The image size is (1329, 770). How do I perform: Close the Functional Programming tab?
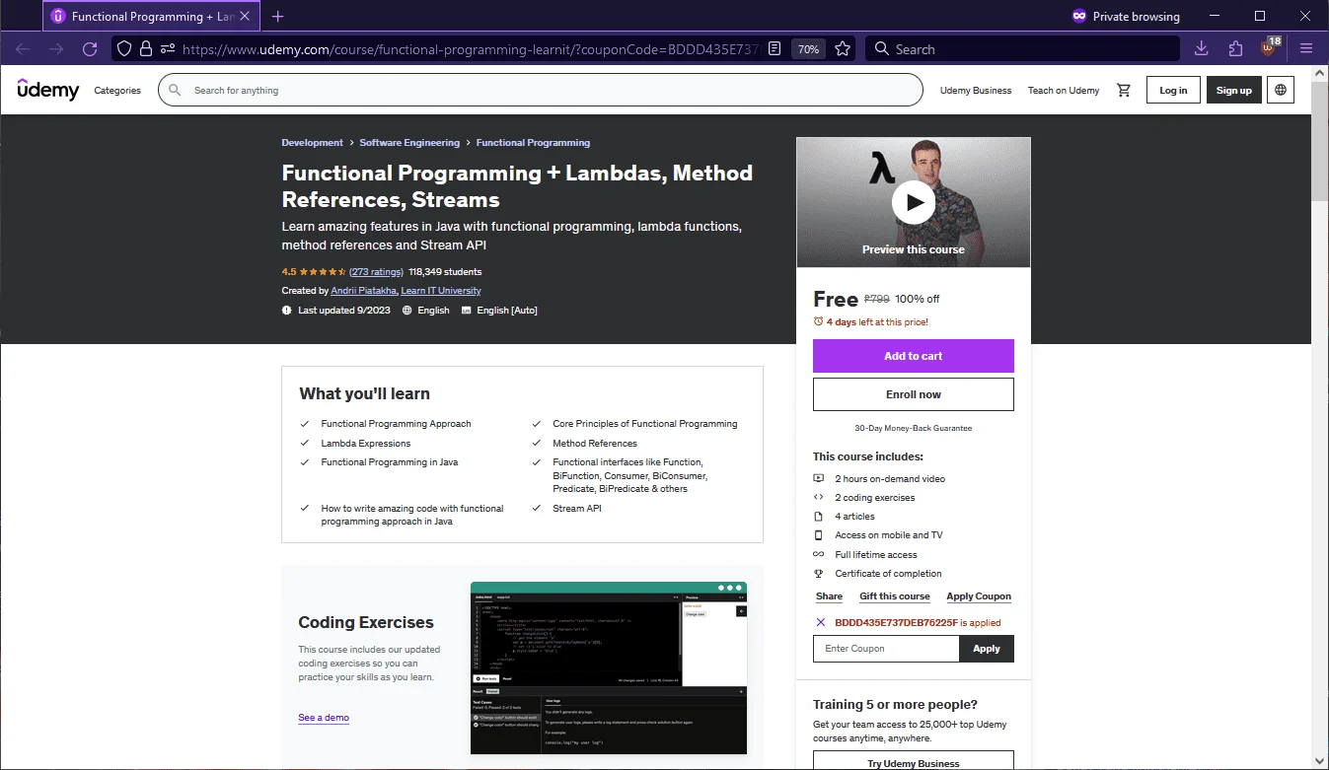pyautogui.click(x=245, y=16)
